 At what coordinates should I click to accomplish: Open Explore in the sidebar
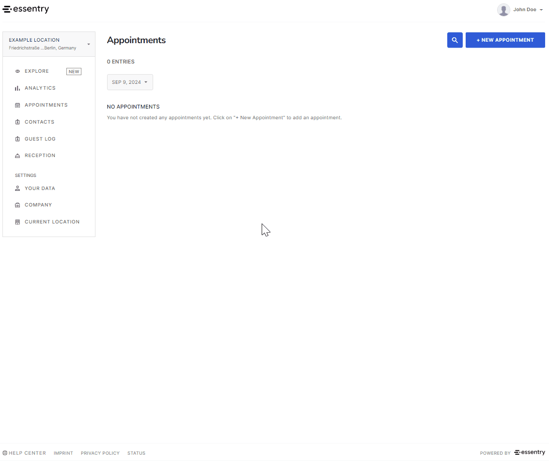coord(36,71)
